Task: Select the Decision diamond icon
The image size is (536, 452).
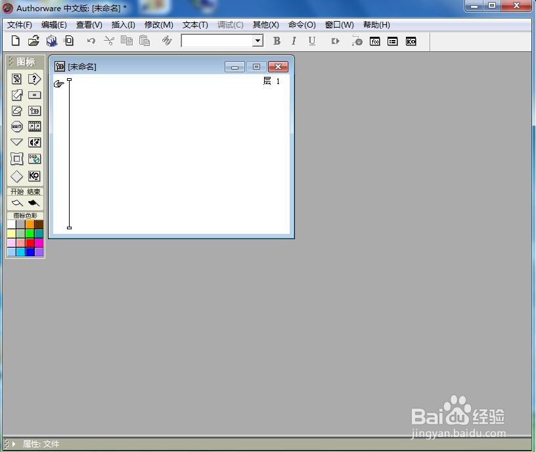Action: coord(16,176)
